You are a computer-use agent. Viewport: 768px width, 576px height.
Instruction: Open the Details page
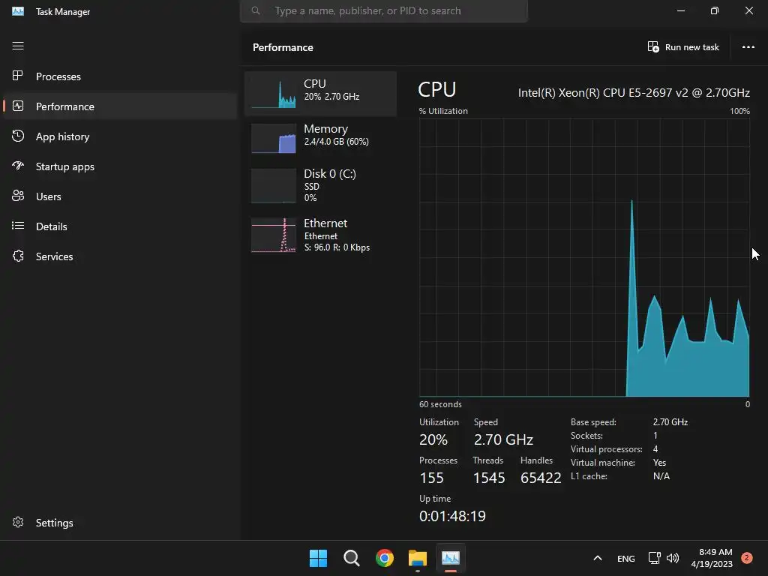(52, 226)
